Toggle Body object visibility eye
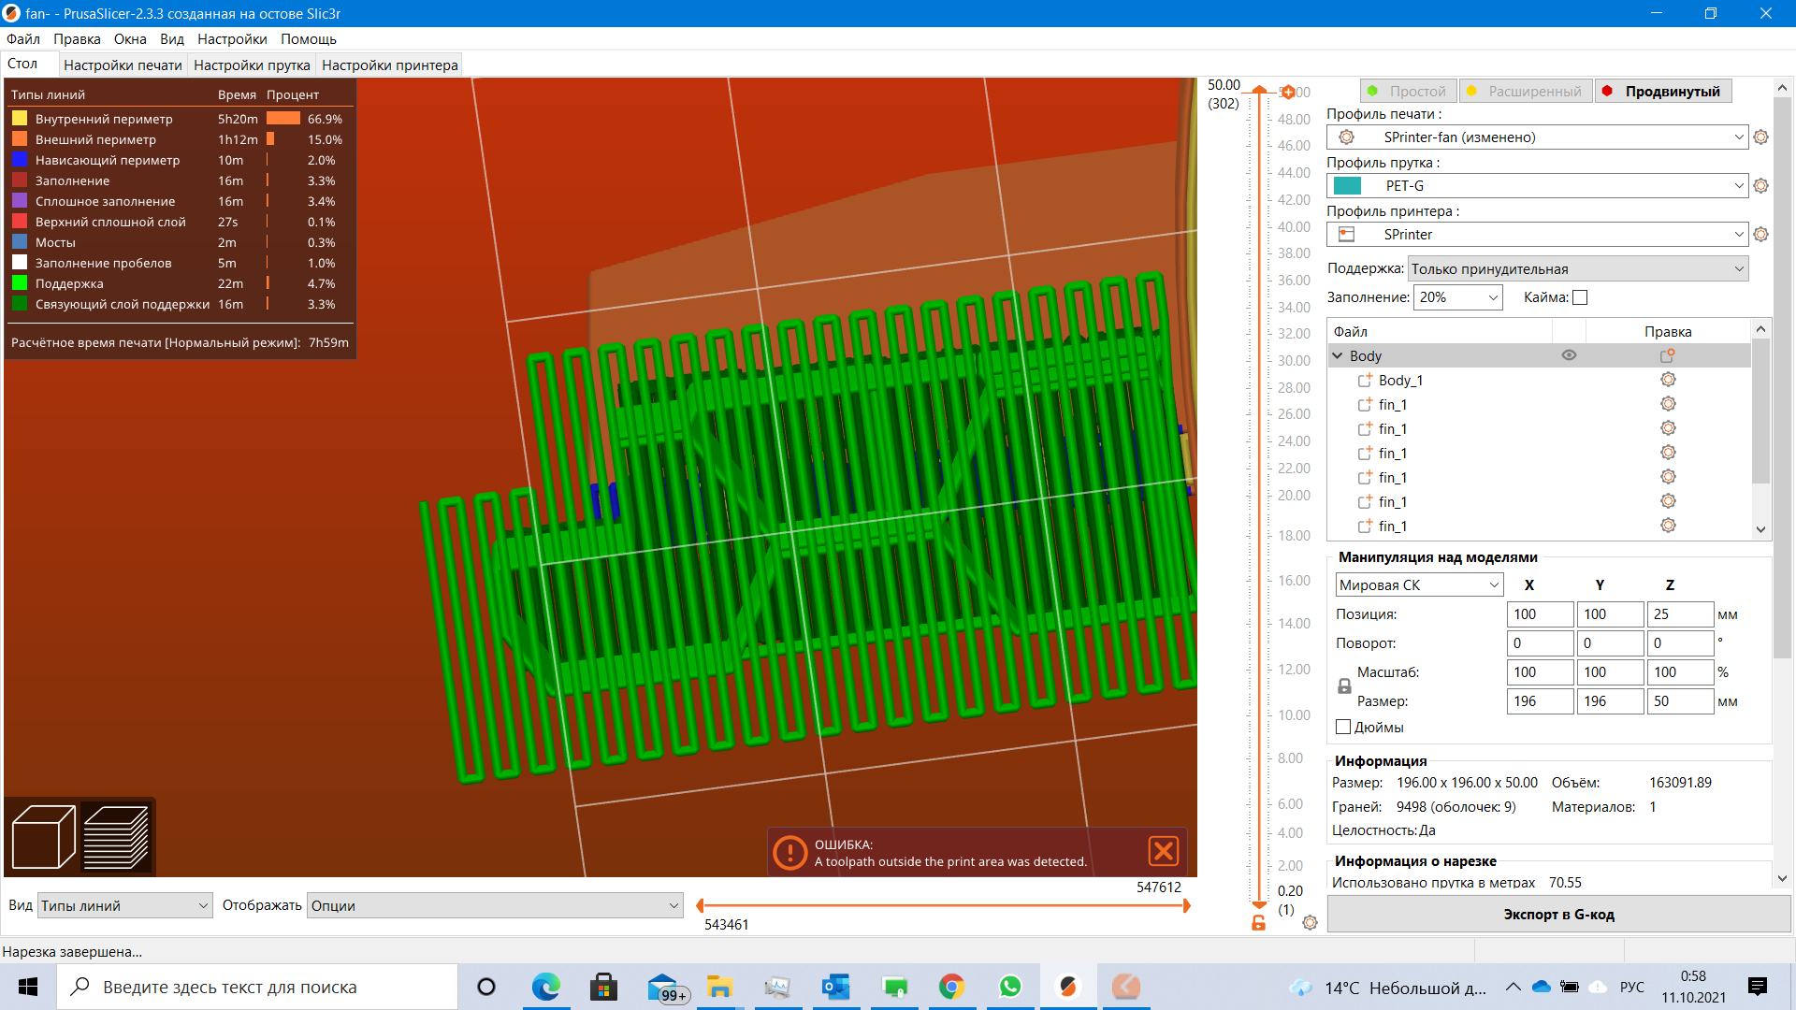 1569,355
